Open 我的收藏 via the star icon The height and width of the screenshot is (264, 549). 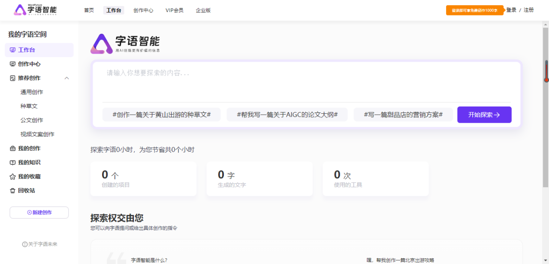[13, 176]
